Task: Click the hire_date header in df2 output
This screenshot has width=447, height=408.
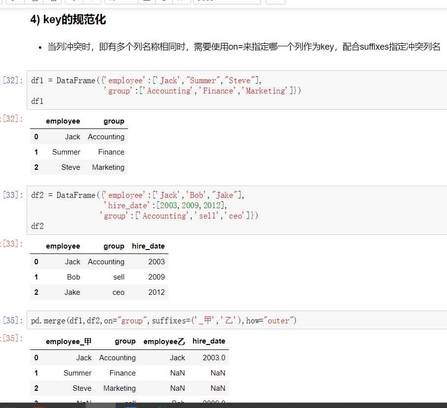Action: (148, 246)
